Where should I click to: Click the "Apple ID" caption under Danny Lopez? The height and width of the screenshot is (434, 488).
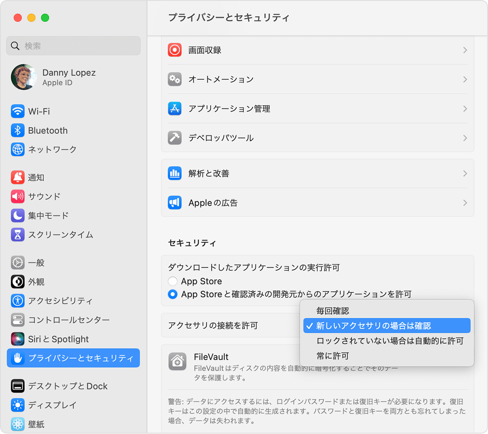[57, 83]
